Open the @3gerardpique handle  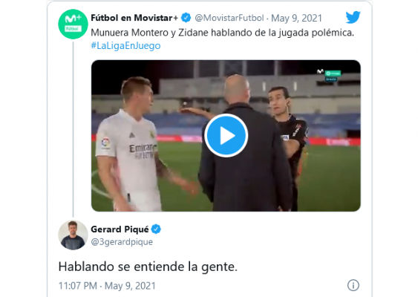coord(122,242)
